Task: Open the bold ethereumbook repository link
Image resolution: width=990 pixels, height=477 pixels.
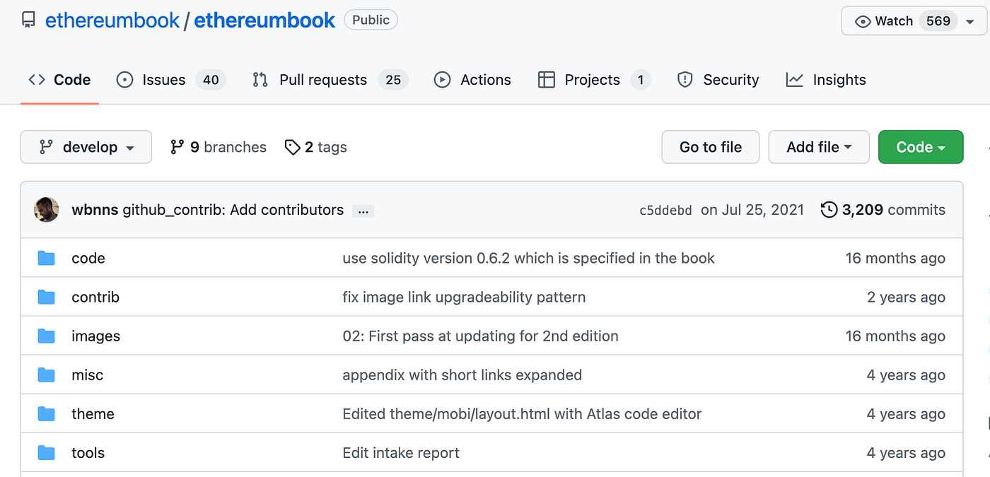Action: (264, 20)
